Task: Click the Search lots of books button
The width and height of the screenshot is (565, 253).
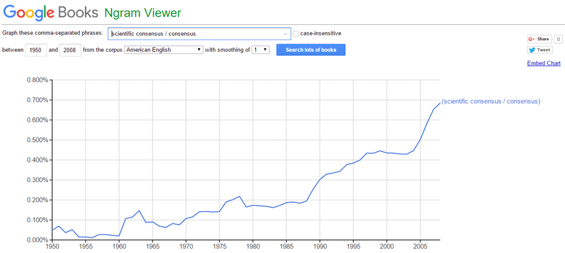Action: [x=311, y=50]
